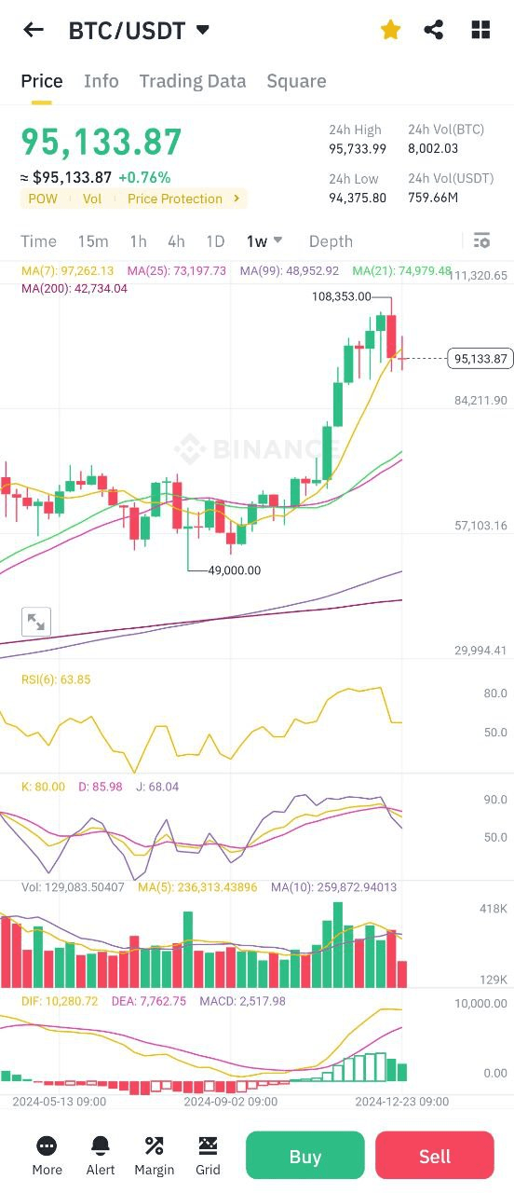
Task: Select the 4h chart interval
Action: tap(176, 241)
